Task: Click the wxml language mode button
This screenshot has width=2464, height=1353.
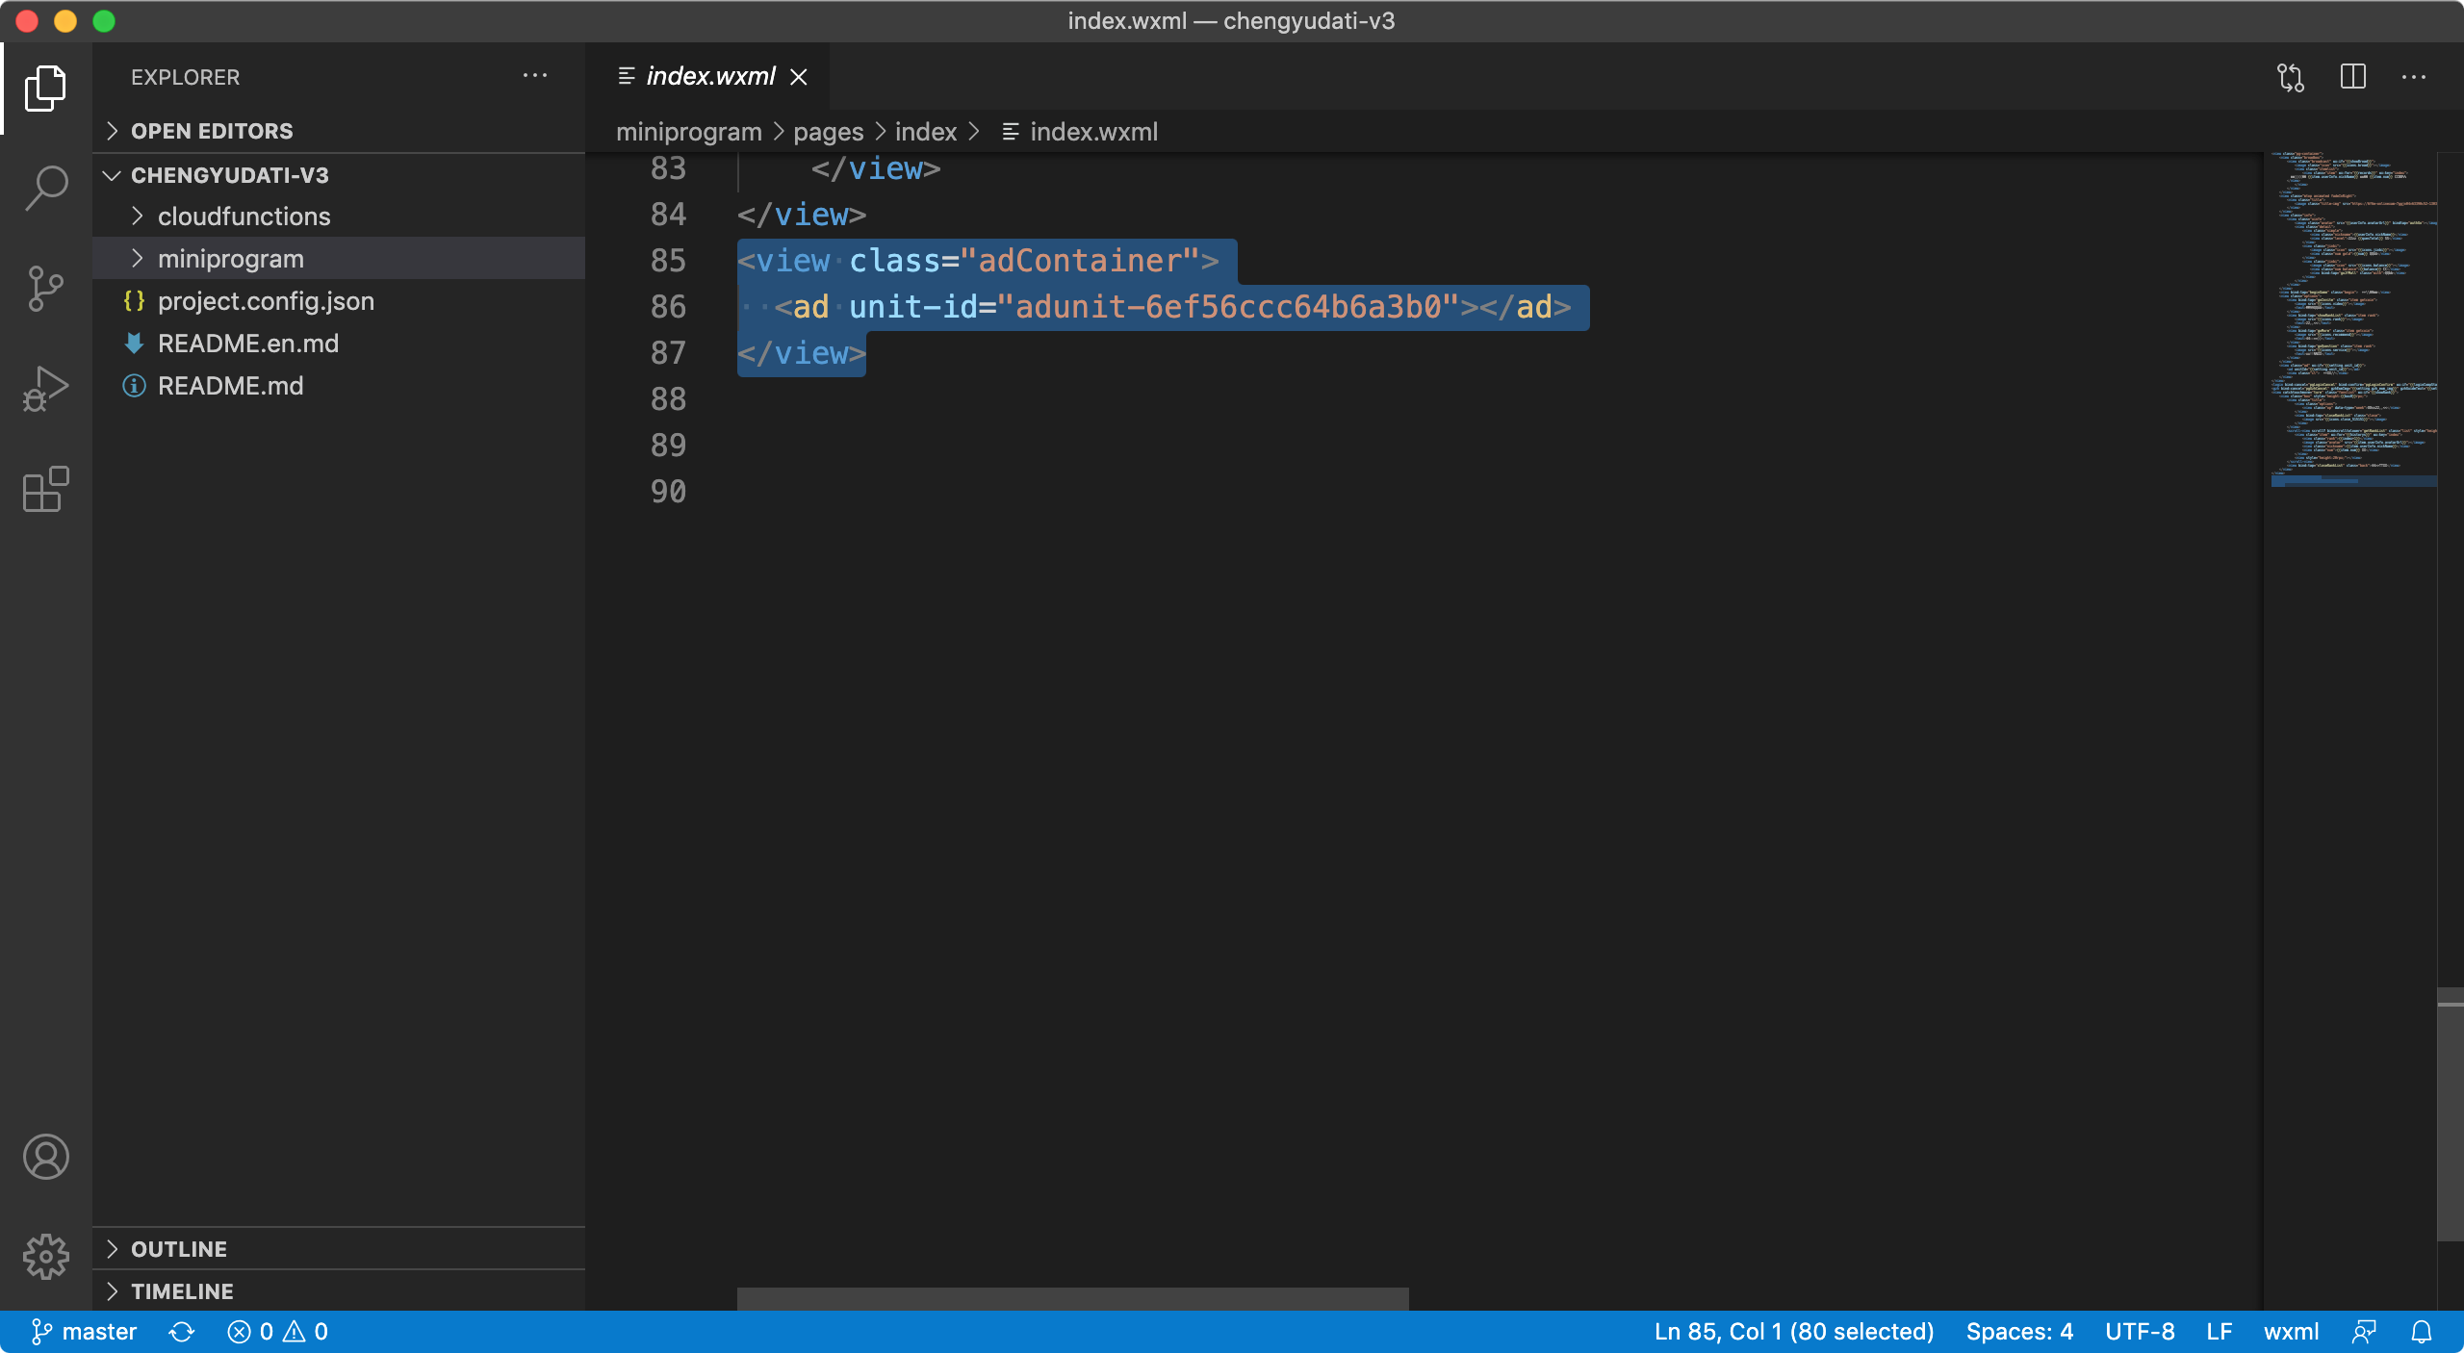Action: pos(2291,1332)
